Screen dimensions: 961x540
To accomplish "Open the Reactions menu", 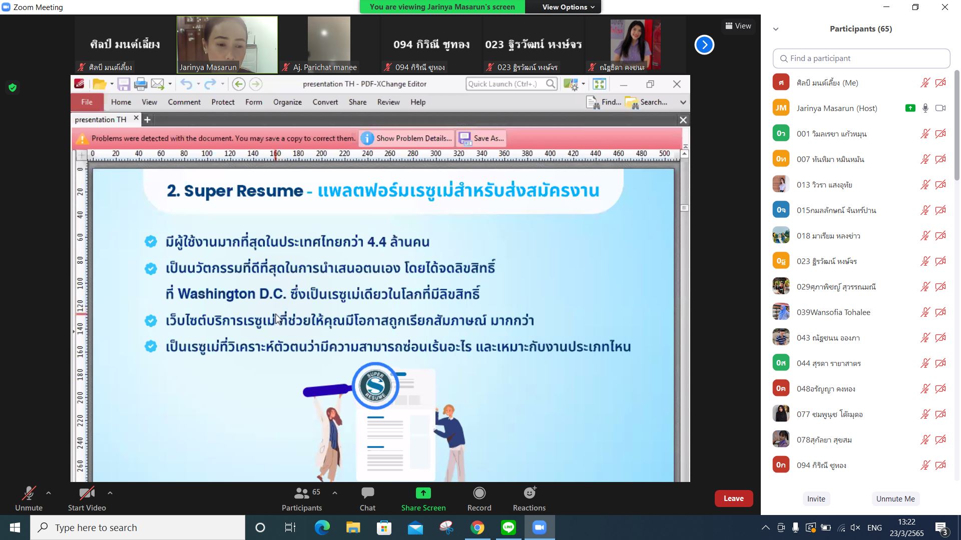I will [x=529, y=499].
